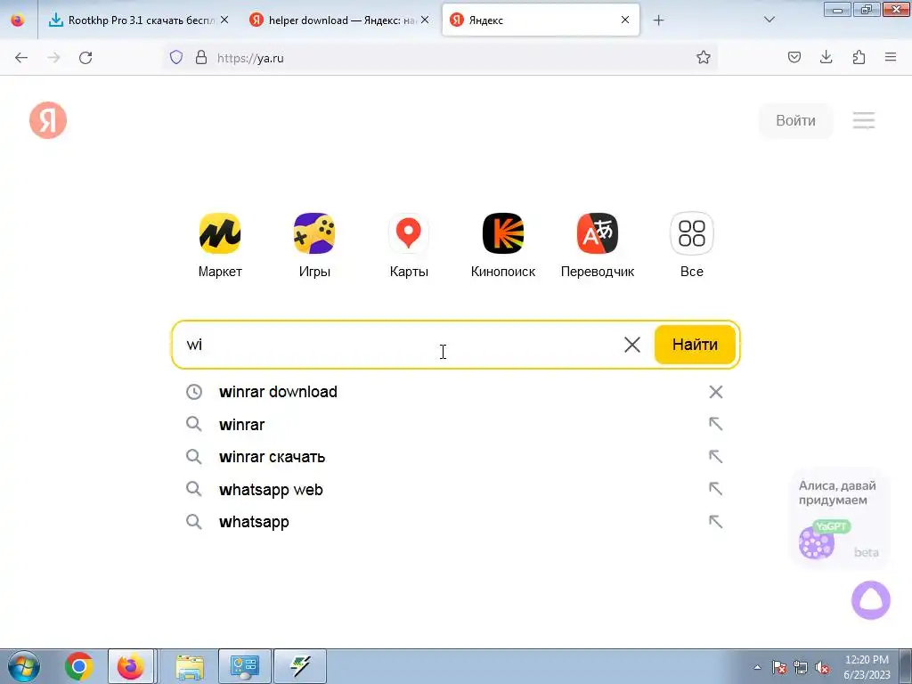The width and height of the screenshot is (912, 684).
Task: Open the Alice assistant purple button
Action: tap(871, 600)
